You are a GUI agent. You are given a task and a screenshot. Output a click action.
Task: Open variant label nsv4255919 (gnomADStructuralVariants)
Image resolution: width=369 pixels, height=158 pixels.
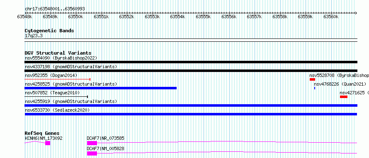coord(71,101)
